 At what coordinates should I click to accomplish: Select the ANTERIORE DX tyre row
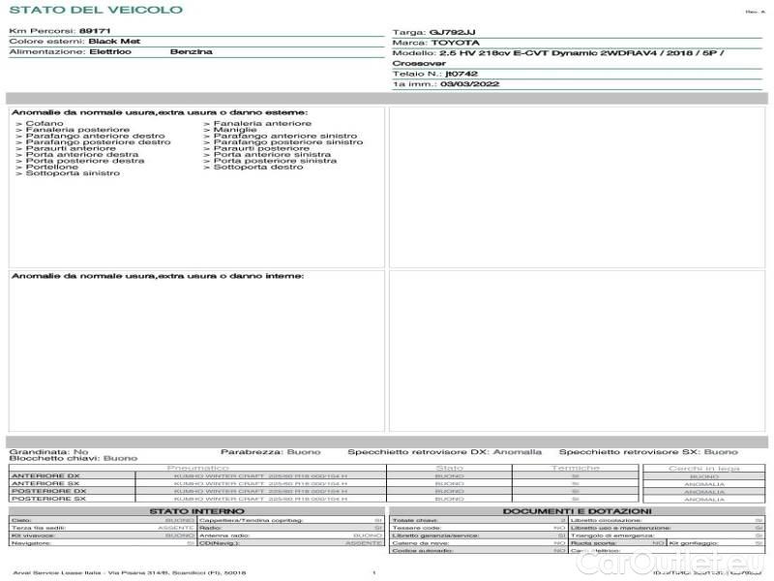tap(45, 477)
